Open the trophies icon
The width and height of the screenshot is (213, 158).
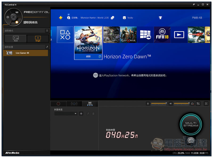[x=161, y=18]
